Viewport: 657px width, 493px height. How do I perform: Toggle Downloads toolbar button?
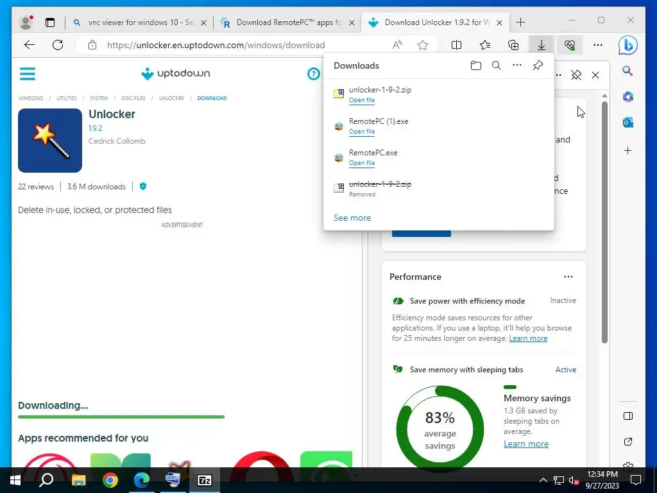tap(542, 45)
